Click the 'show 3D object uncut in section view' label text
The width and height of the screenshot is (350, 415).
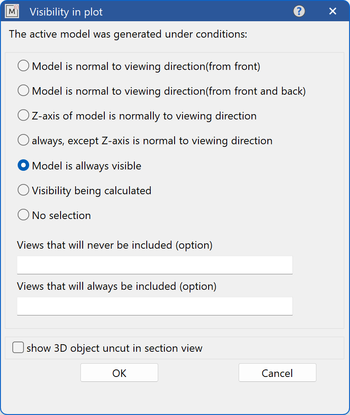[114, 348]
